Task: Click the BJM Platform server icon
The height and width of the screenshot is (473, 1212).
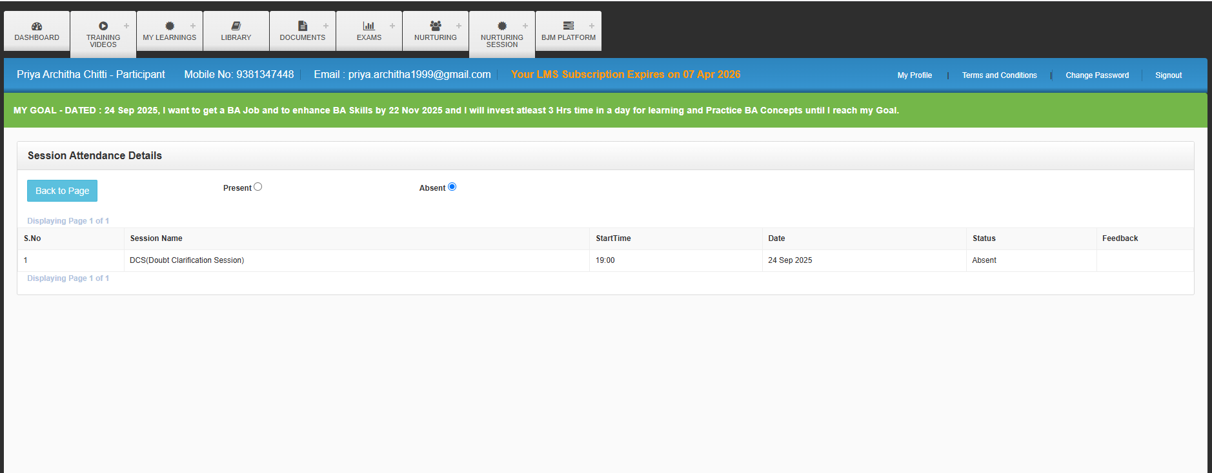Action: [x=569, y=26]
